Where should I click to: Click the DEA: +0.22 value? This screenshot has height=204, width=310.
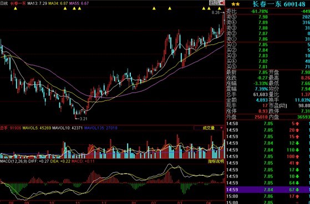click(x=60, y=161)
